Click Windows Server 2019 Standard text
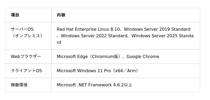 coord(157,29)
